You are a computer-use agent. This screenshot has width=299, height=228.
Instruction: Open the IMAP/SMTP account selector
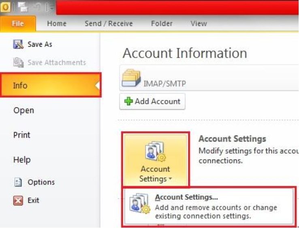point(209,78)
